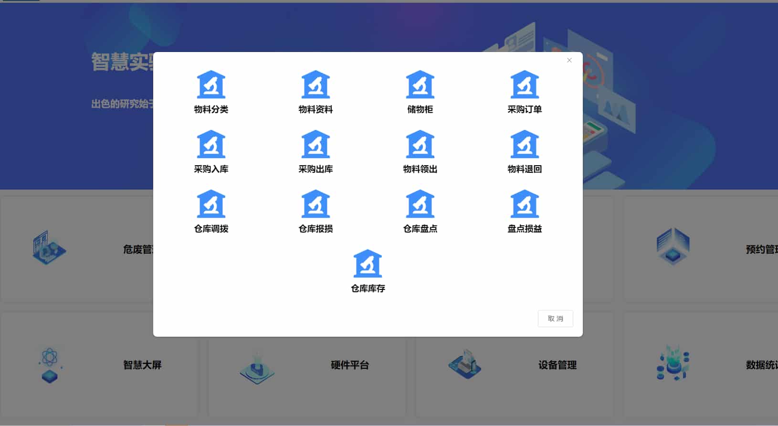This screenshot has width=778, height=426.
Task: Open the 仓库盘点 icon
Action: click(420, 203)
